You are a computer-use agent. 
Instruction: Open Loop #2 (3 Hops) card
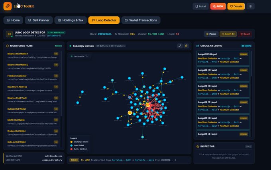point(223,74)
